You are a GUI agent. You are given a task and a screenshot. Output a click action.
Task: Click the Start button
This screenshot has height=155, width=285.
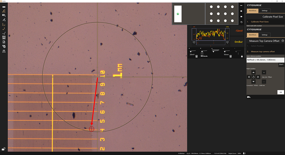click(281, 64)
